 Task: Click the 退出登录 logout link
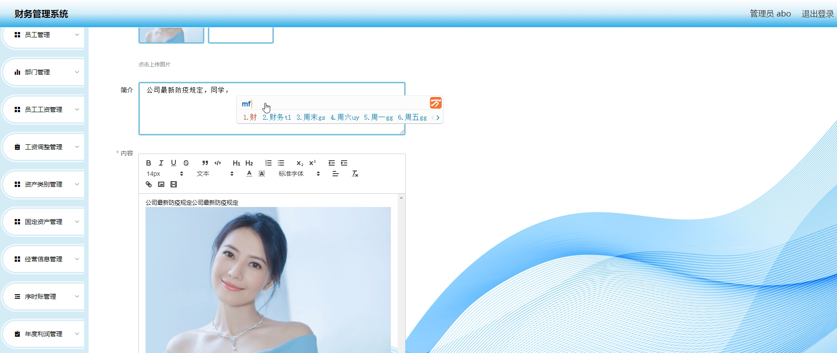coord(817,14)
